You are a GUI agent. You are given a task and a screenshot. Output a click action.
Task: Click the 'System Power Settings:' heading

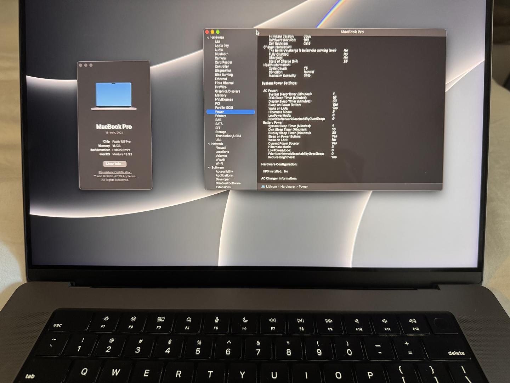(279, 83)
